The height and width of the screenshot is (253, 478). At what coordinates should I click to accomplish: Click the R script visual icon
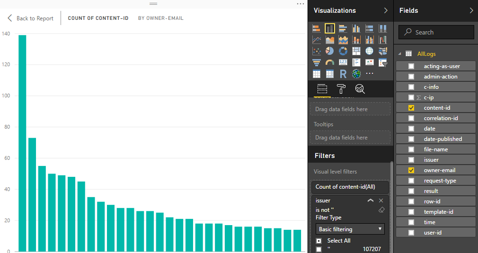click(x=343, y=74)
